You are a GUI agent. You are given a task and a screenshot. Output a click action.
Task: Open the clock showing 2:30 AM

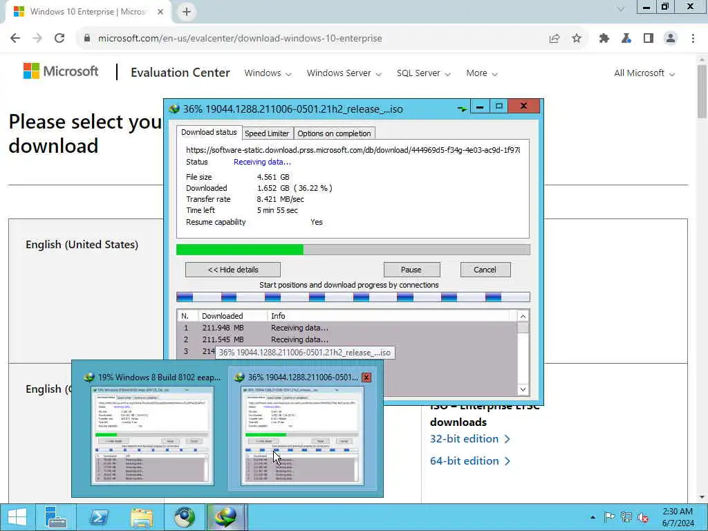click(x=678, y=517)
